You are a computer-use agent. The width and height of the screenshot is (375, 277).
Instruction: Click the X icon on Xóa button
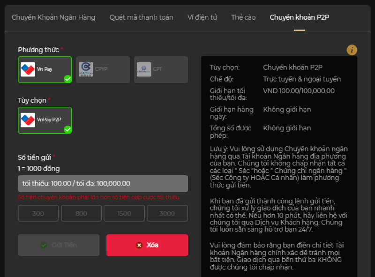pyautogui.click(x=139, y=245)
